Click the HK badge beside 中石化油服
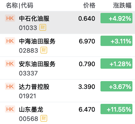 pyautogui.click(x=10, y=18)
